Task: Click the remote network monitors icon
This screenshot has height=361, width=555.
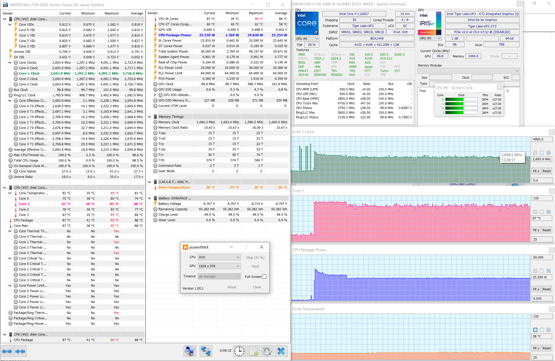Action: pos(206,351)
